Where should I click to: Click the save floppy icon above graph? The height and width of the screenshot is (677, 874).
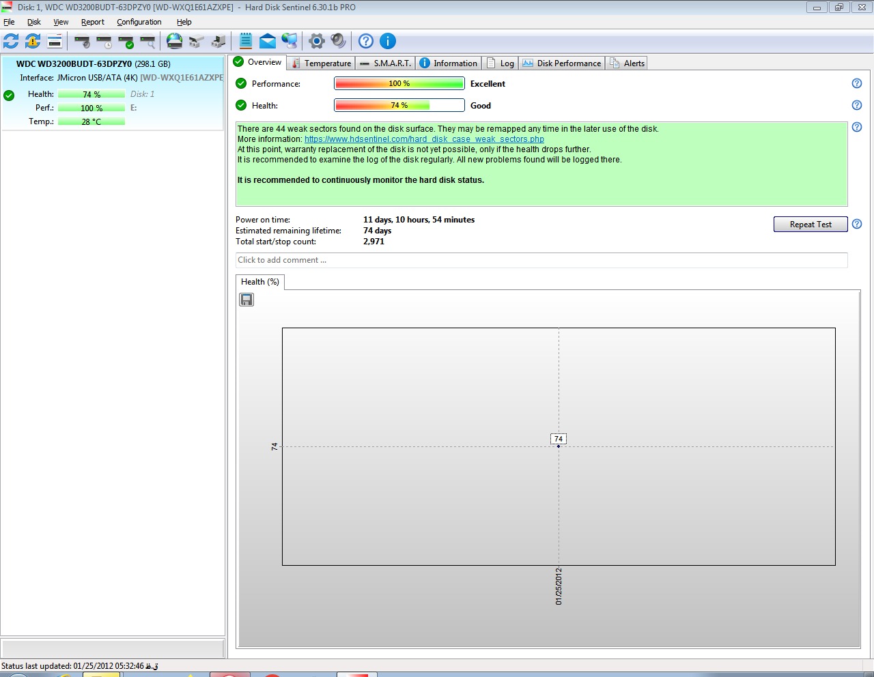click(246, 300)
